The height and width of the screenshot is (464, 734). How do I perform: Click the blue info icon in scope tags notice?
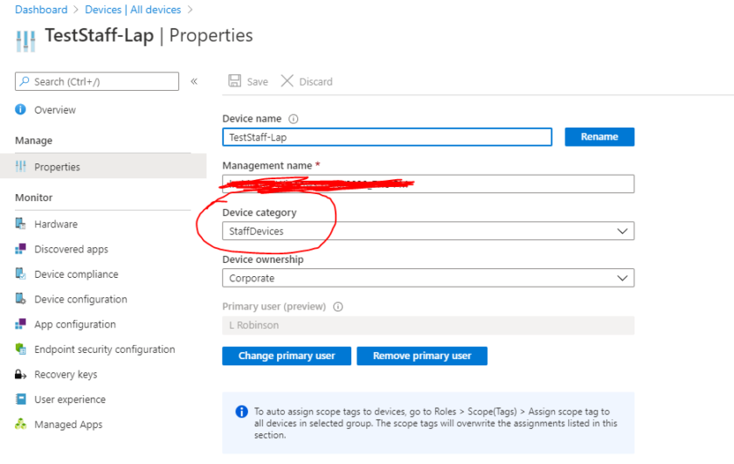pos(241,412)
